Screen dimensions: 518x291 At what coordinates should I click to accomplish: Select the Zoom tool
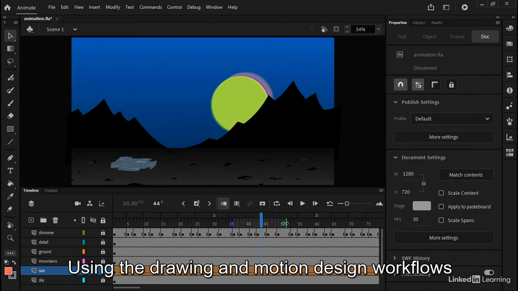[11, 238]
